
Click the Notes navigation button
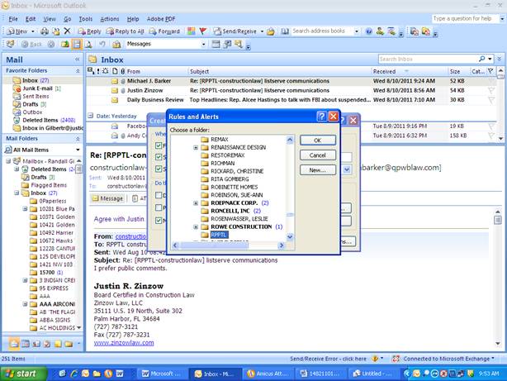click(x=58, y=344)
